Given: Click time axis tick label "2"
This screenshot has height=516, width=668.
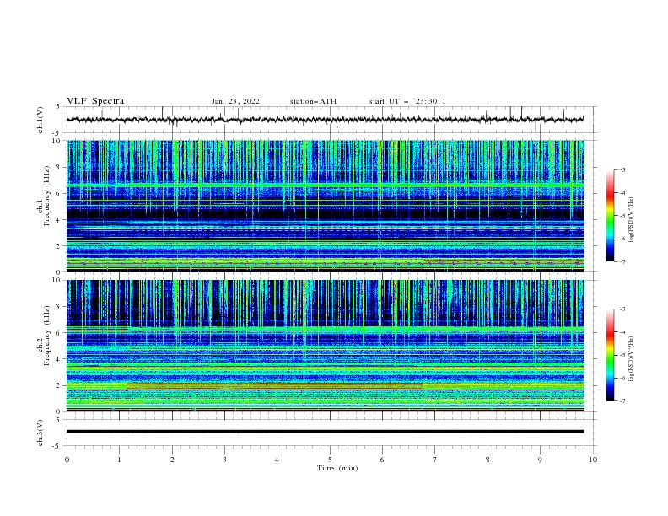Looking at the screenshot, I should tap(172, 460).
